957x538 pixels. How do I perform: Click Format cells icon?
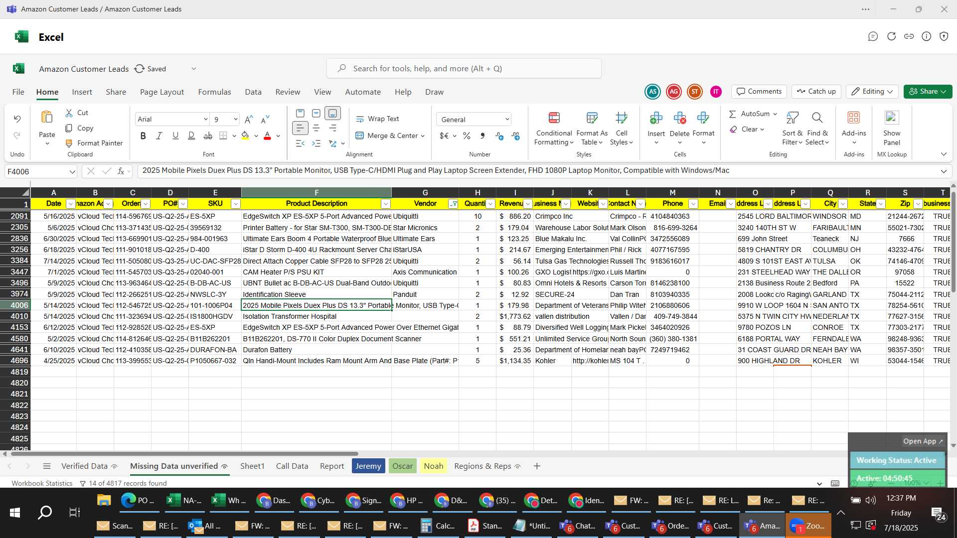[703, 118]
